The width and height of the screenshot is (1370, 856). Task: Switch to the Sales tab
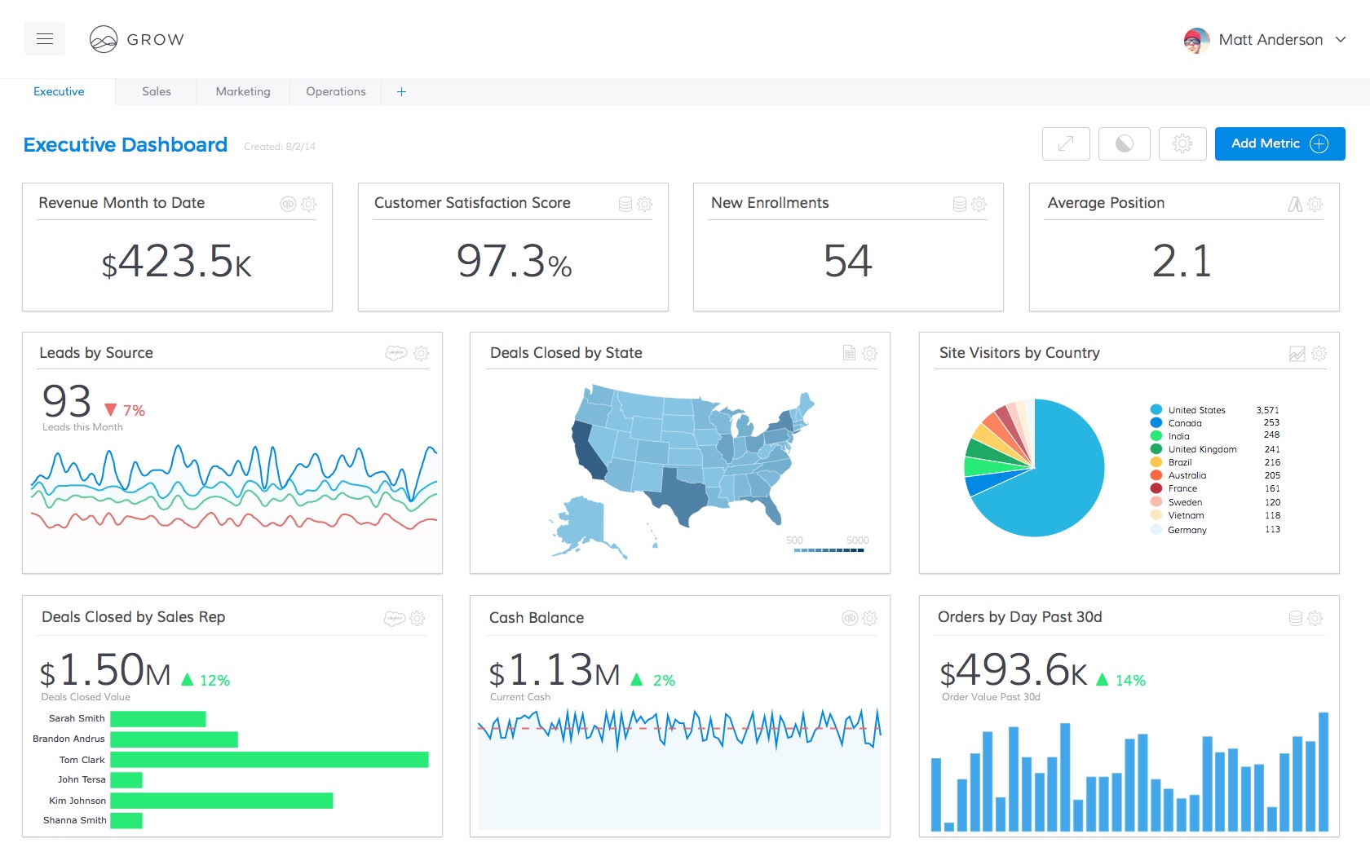tap(157, 92)
